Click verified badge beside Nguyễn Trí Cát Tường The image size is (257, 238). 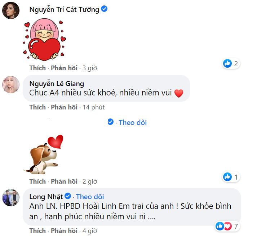tap(104, 9)
